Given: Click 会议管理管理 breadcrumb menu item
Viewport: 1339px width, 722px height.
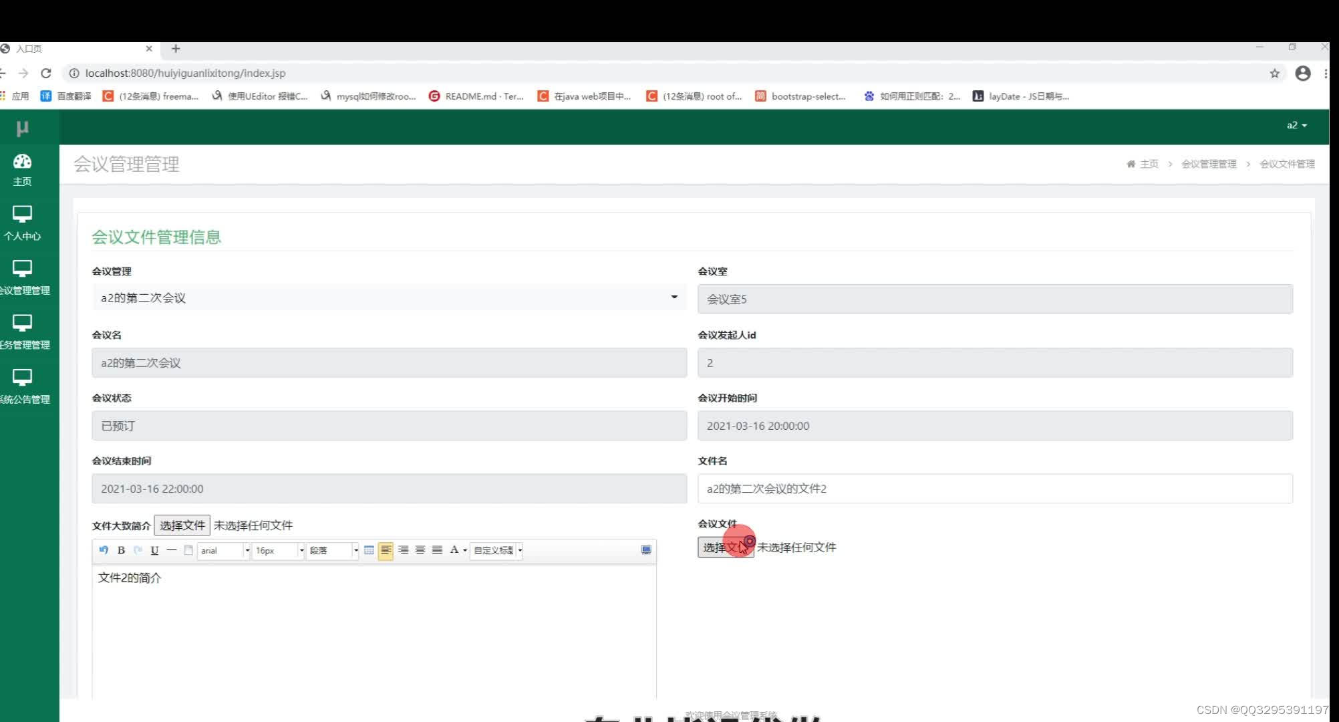Looking at the screenshot, I should click(x=1209, y=164).
